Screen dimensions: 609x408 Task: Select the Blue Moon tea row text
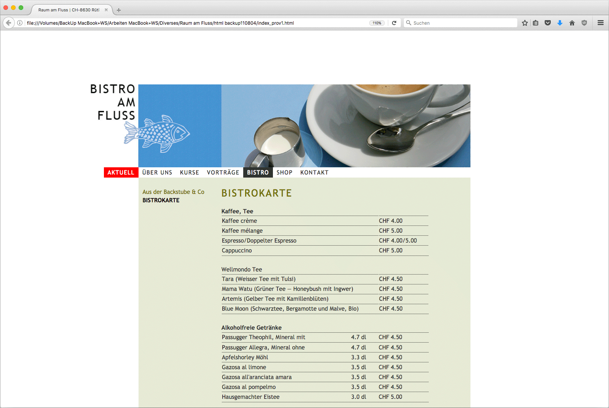point(290,309)
